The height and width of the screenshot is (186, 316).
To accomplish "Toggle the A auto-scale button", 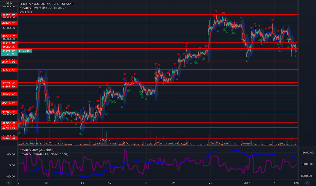I will click(307, 183).
